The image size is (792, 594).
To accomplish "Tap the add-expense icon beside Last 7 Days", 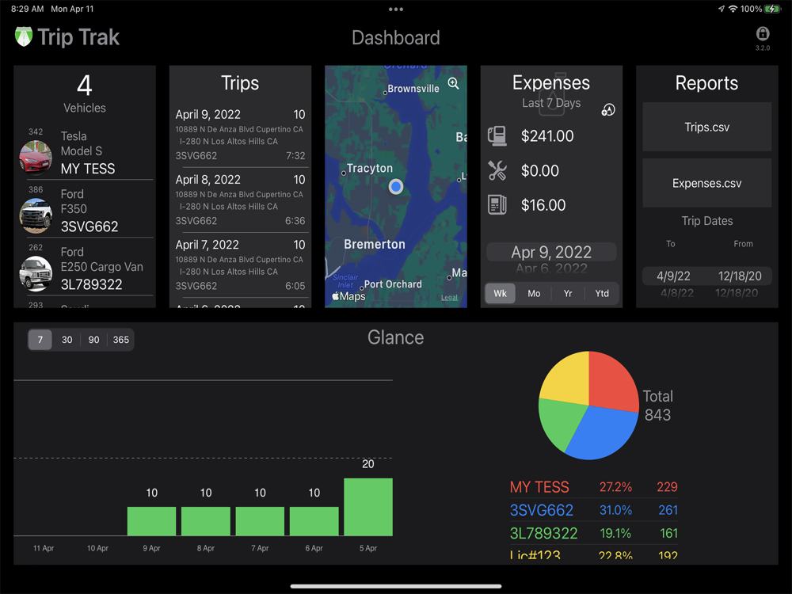I will click(608, 109).
